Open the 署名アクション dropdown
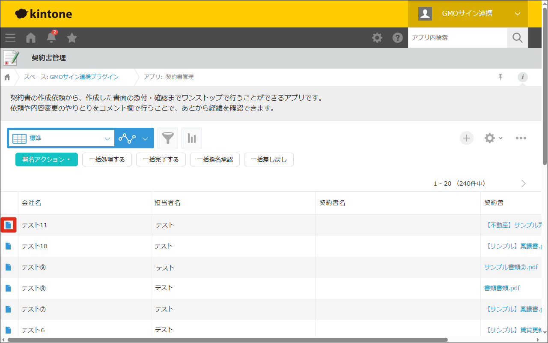 click(x=47, y=159)
